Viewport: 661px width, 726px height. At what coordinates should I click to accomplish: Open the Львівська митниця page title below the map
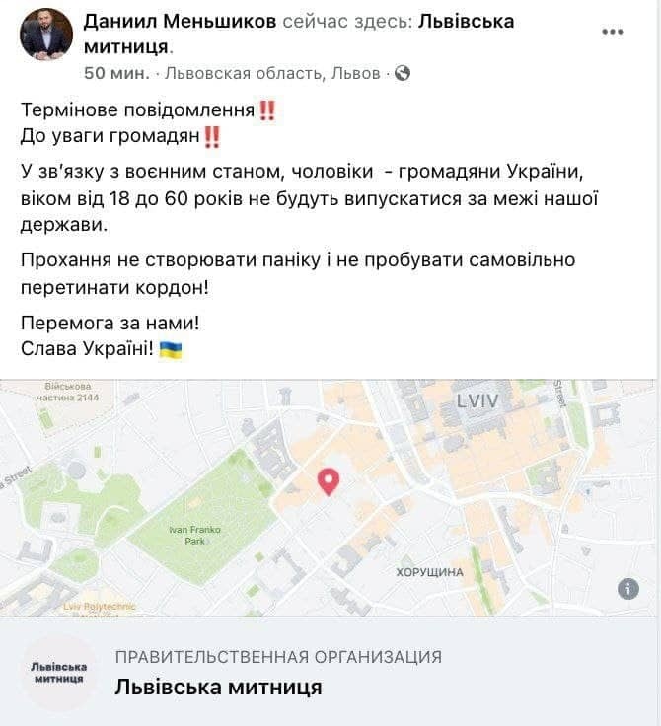coord(218,687)
